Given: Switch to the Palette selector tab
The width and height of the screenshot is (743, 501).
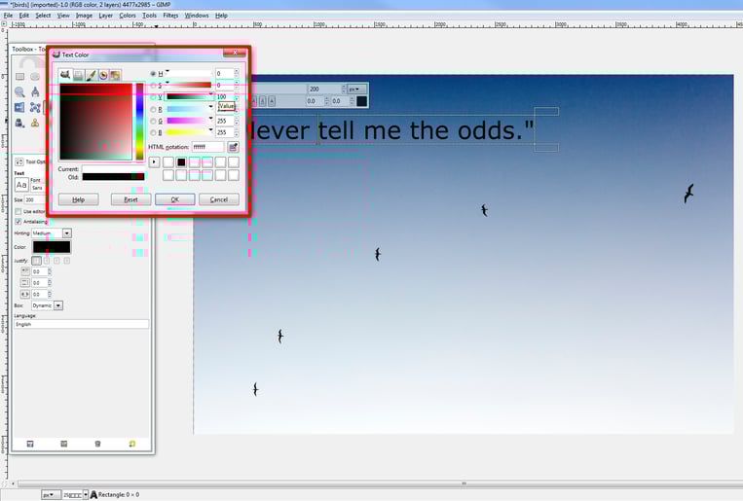Looking at the screenshot, I should [x=115, y=75].
